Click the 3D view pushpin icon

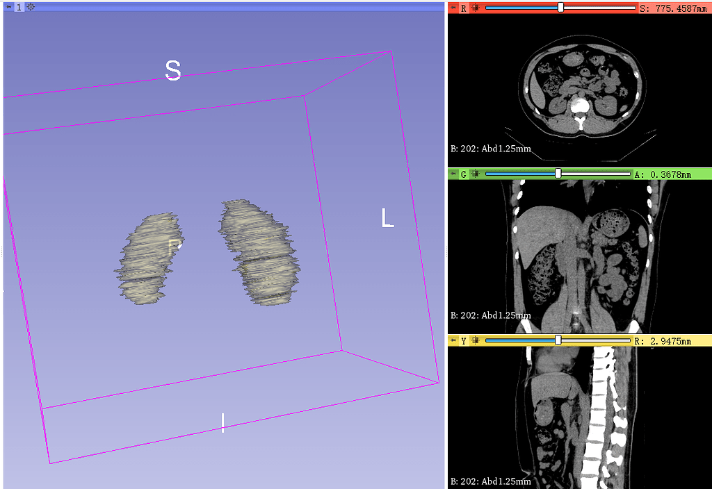point(8,7)
